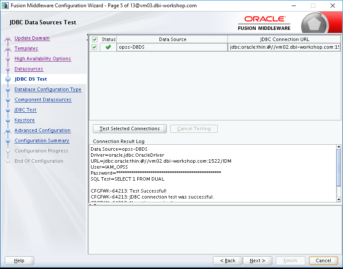Screen dimensions: 343x269
Task: Open the Component Datasources step
Action: (43, 99)
